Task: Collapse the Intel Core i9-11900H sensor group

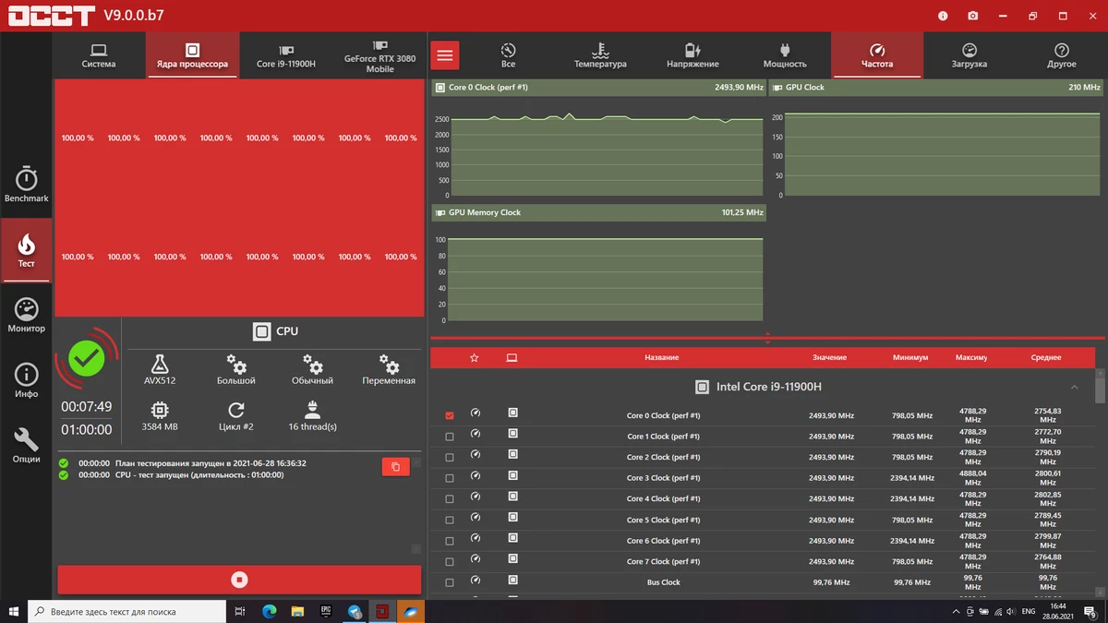Action: pos(1075,387)
